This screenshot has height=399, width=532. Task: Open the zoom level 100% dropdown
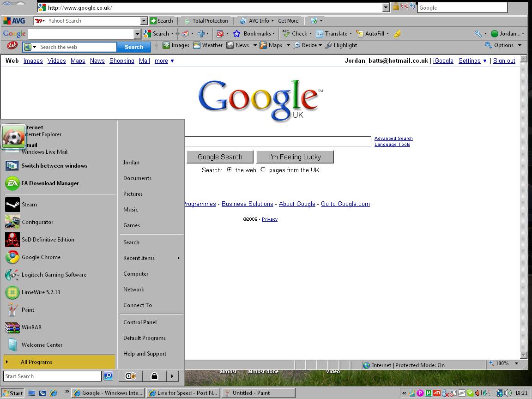click(x=517, y=364)
